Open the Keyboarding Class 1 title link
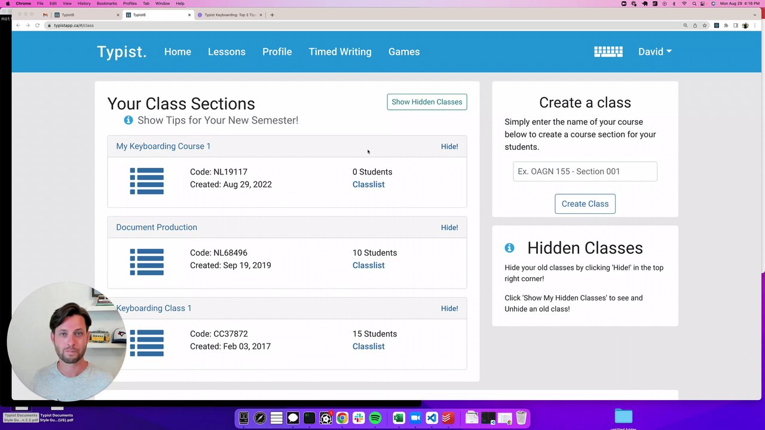This screenshot has height=430, width=765. coord(154,308)
